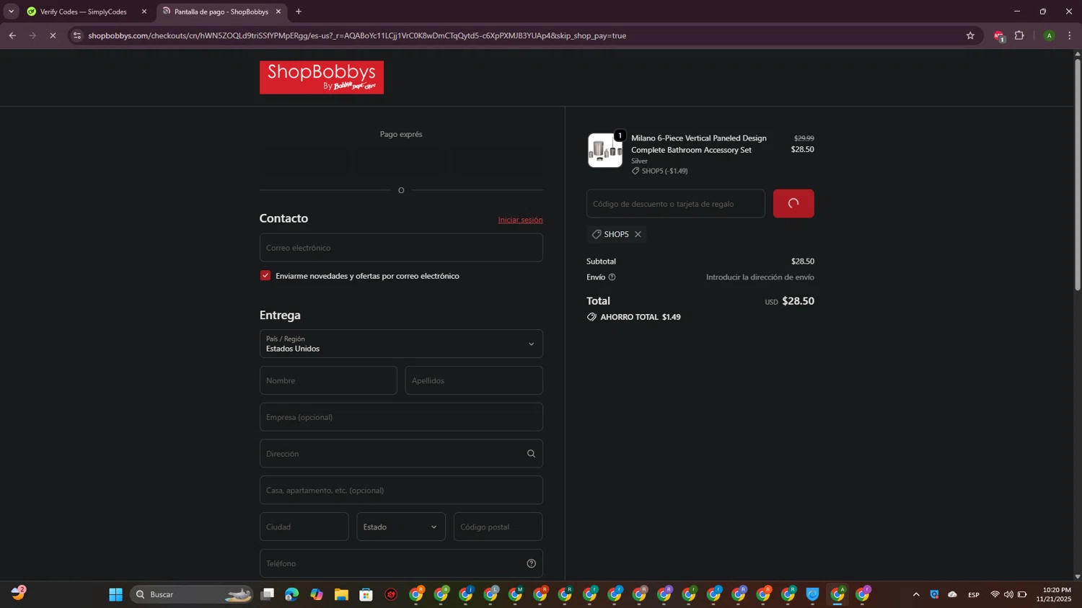Bookmark this page with star icon
The width and height of the screenshot is (1082, 608).
970,35
